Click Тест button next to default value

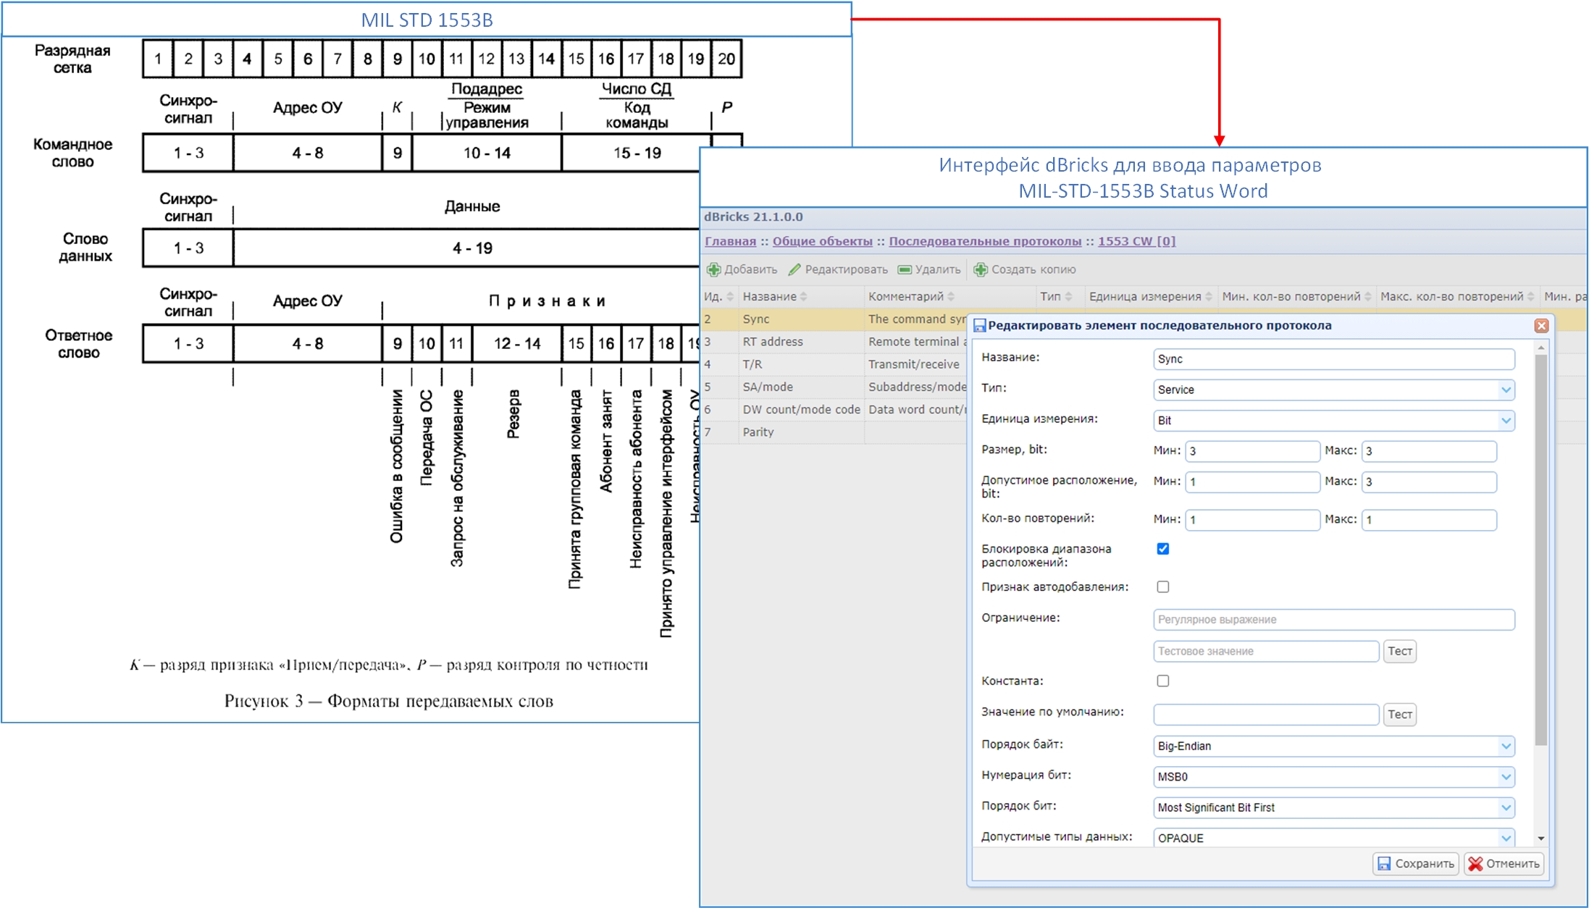point(1399,715)
